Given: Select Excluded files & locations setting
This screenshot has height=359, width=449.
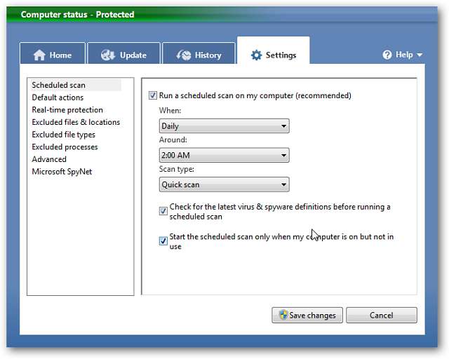Looking at the screenshot, I should pyautogui.click(x=76, y=122).
